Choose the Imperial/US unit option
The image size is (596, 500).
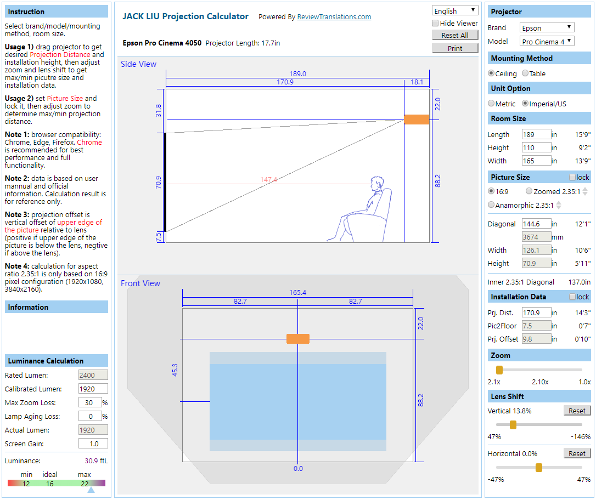tap(525, 103)
